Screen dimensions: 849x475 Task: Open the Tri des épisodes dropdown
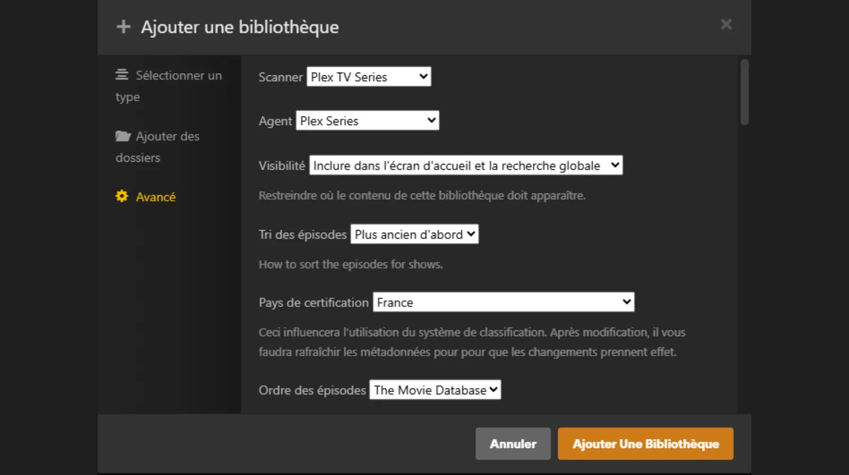coord(414,234)
